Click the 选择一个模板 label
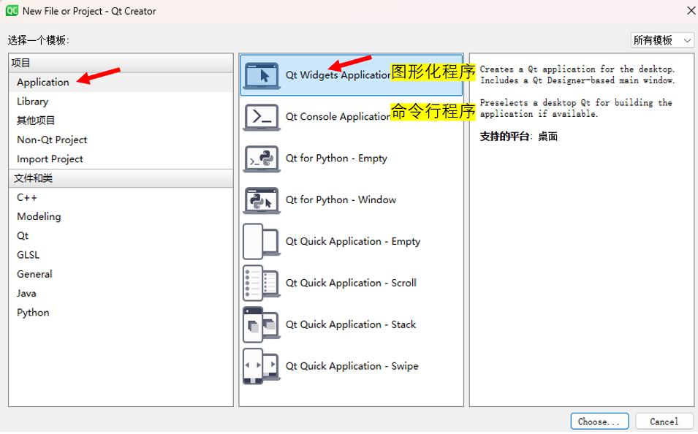Screen dimensions: 698x434 38,40
